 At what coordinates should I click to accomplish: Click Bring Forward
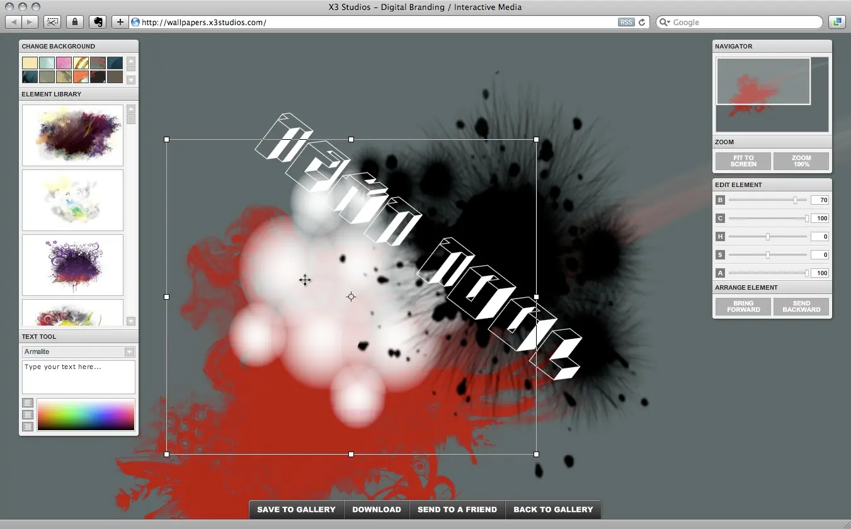tap(743, 307)
